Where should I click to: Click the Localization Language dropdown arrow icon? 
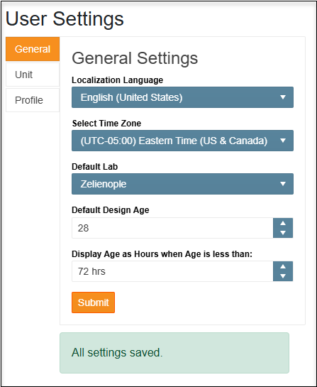283,97
